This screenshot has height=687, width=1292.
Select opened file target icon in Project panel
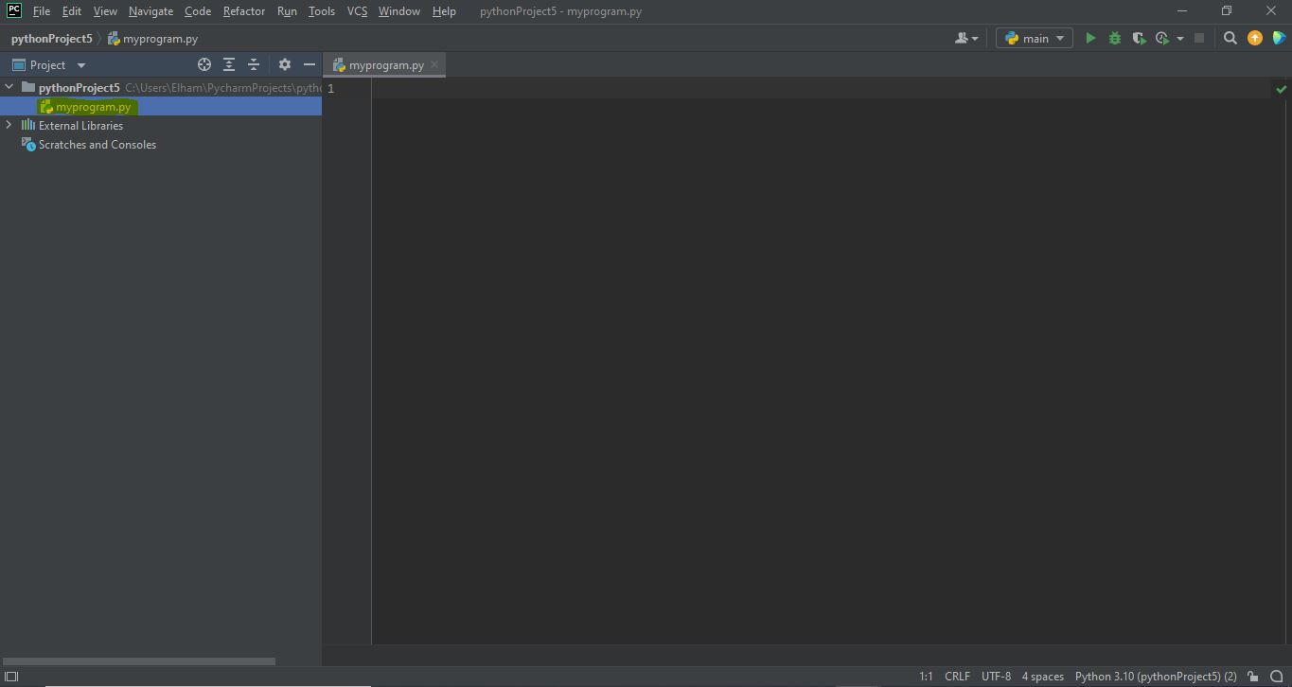(204, 65)
